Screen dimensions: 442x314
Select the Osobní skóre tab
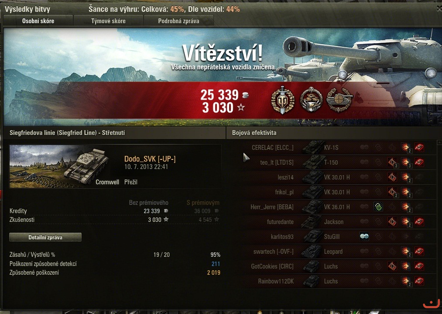point(38,21)
